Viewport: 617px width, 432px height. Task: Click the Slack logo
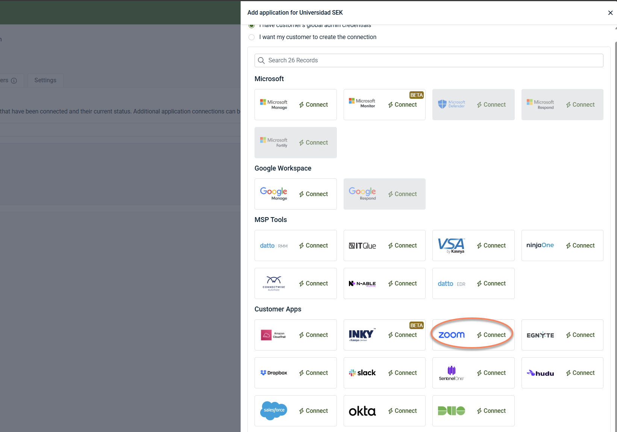point(362,373)
